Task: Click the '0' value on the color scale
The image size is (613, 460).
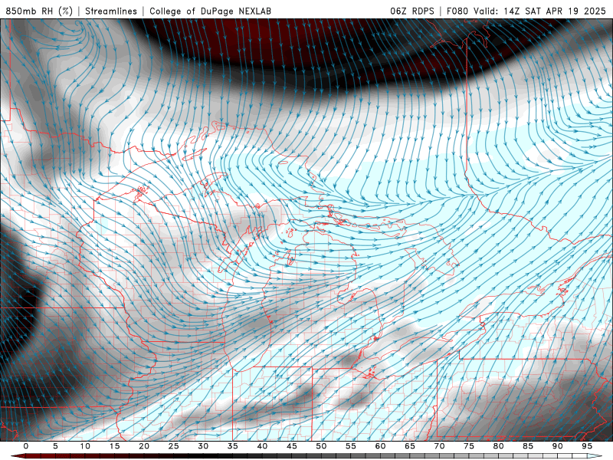Action: tap(26, 446)
